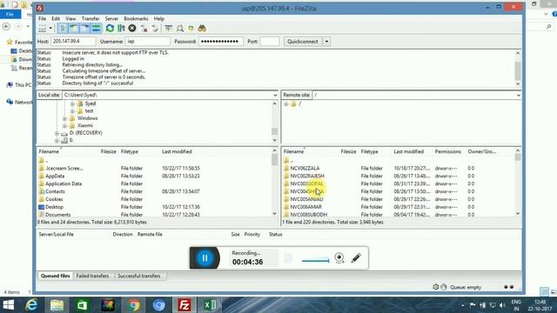557x313 pixels.
Task: Sort local list by Last modified column
Action: point(177,151)
